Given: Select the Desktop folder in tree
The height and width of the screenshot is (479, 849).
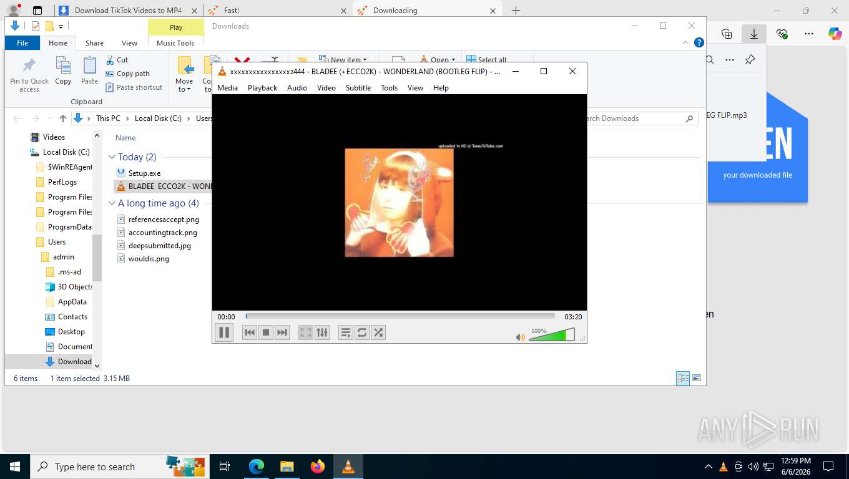Looking at the screenshot, I should 71,332.
